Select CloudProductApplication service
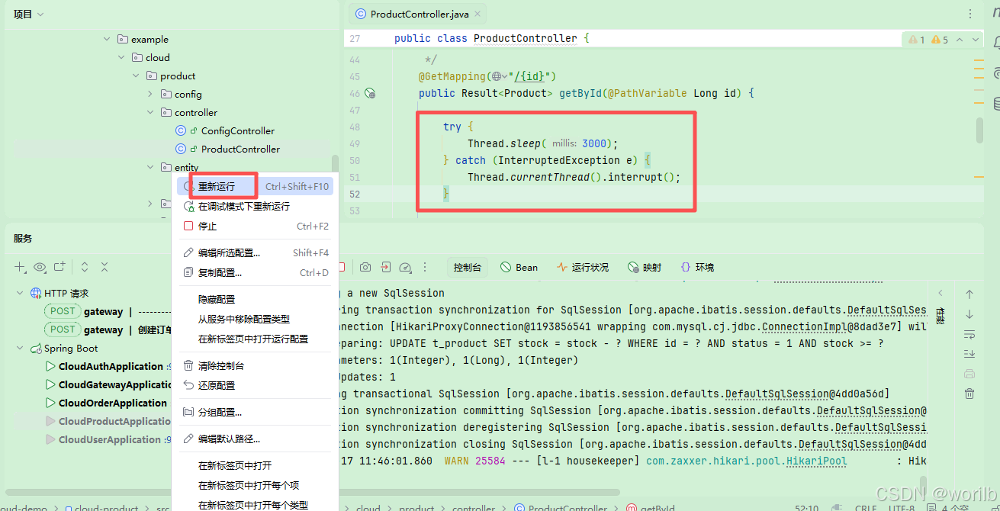The image size is (1000, 511). tap(115, 421)
